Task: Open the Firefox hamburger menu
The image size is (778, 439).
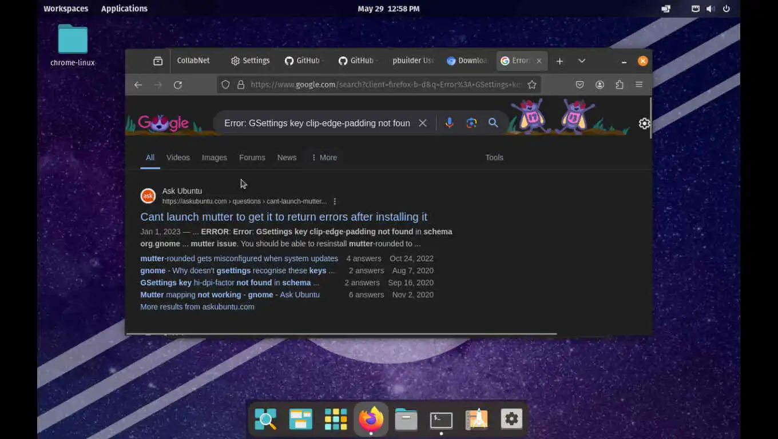Action: [x=640, y=85]
